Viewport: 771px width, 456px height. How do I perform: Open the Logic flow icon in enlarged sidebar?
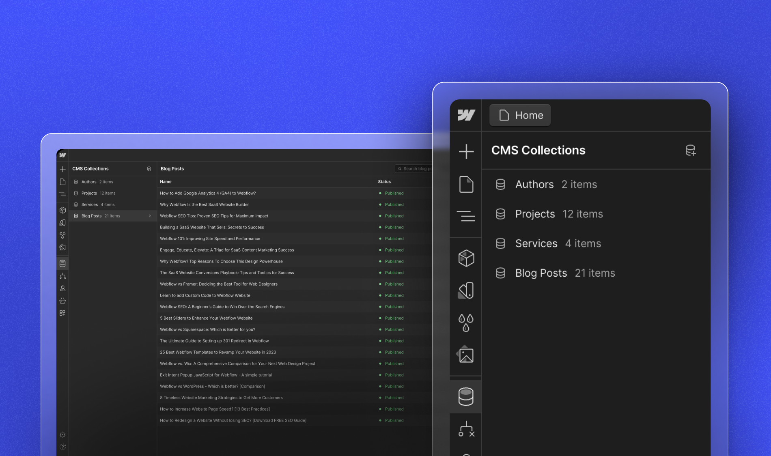(466, 429)
